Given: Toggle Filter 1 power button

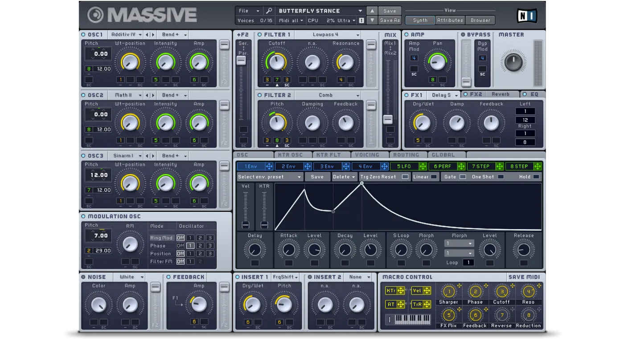Looking at the screenshot, I should pyautogui.click(x=260, y=34).
